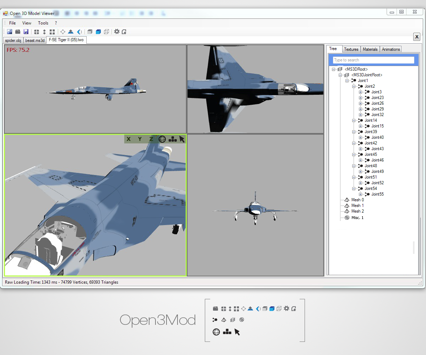Click the open folder toolbar icon
Image resolution: width=426 pixels, height=355 pixels.
pos(18,32)
